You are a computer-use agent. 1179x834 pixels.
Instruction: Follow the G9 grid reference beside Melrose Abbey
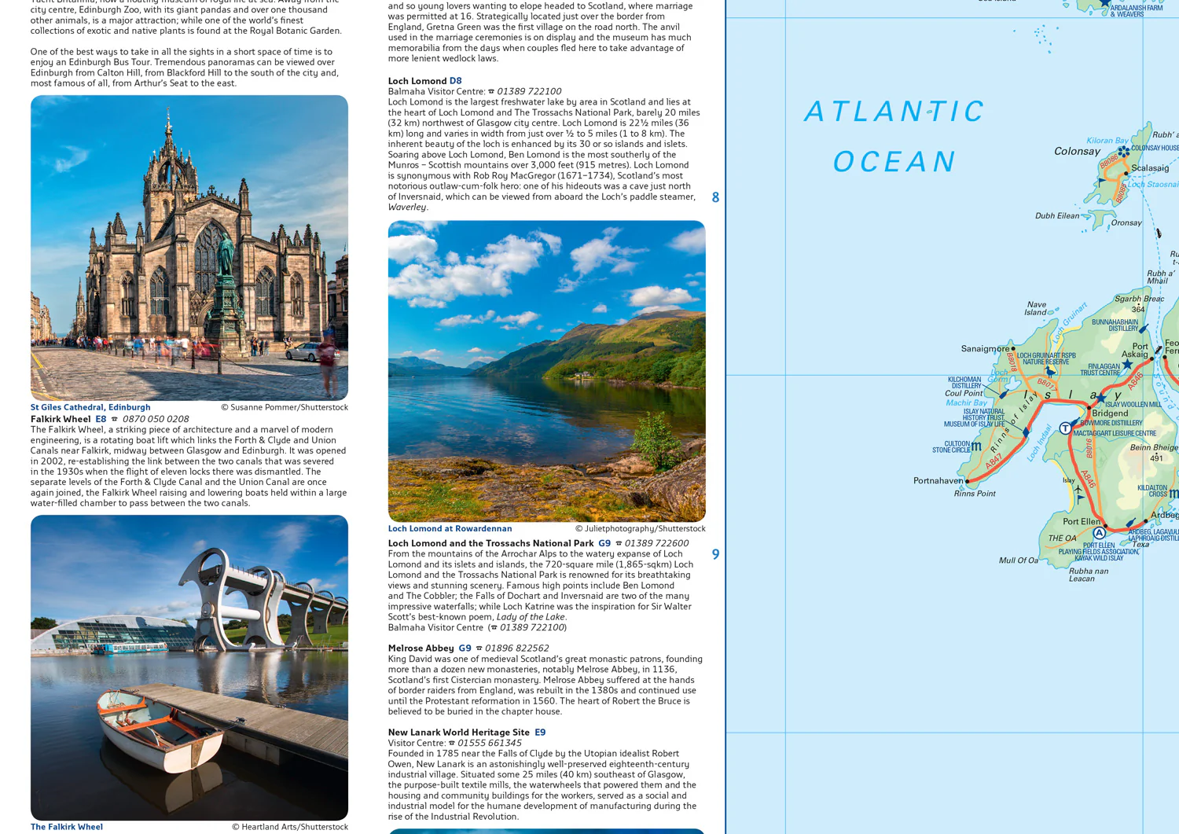(465, 648)
